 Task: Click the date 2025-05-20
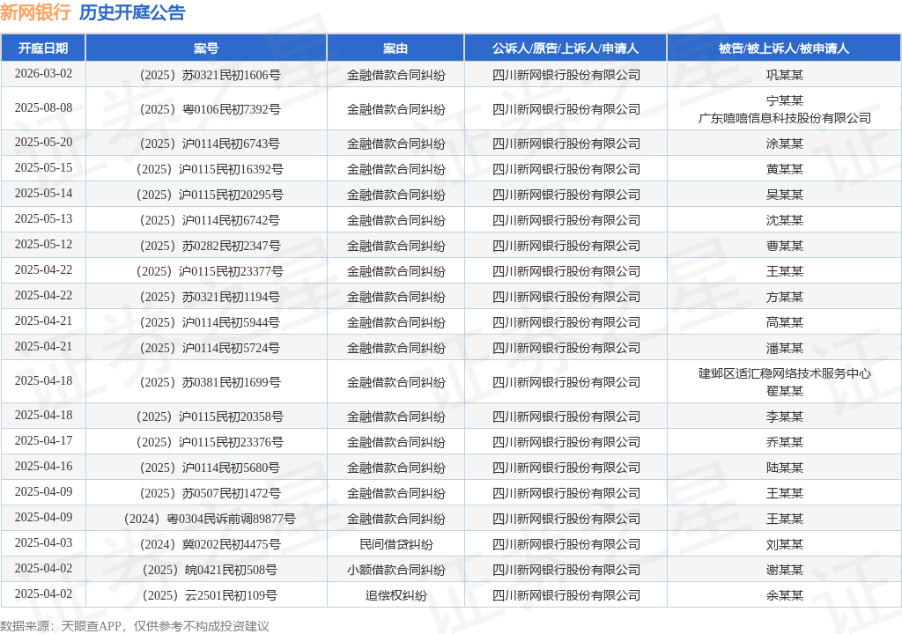43,142
